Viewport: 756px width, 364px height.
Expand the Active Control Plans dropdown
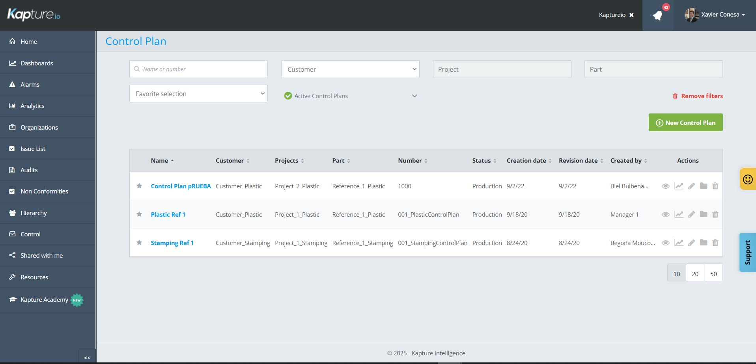(350, 96)
